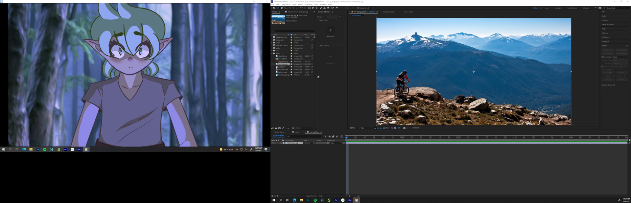The width and height of the screenshot is (631, 203).
Task: Select the Hand tool in toolbar
Action: [282, 8]
